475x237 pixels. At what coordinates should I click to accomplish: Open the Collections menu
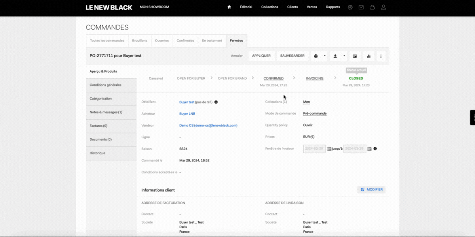click(270, 7)
